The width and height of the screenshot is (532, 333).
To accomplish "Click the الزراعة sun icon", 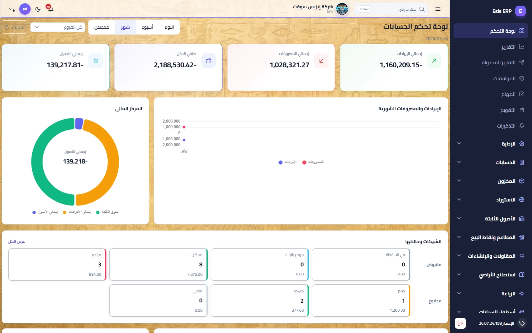I will [x=522, y=294].
